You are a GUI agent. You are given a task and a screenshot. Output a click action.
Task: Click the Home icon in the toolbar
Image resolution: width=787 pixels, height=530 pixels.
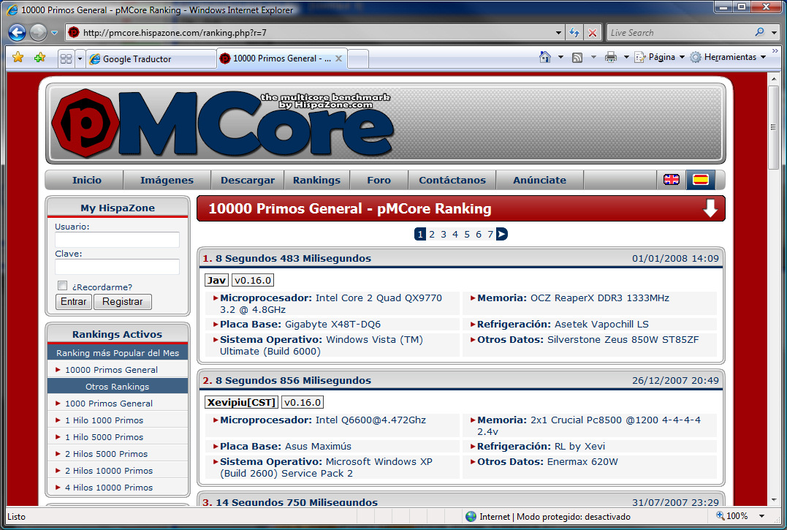coord(544,57)
